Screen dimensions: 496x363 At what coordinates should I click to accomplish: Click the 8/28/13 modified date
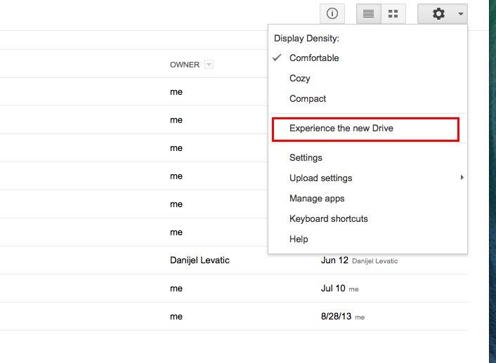point(336,317)
